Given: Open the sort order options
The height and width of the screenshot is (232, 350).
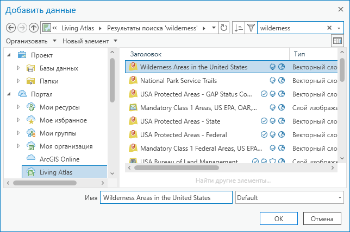Looking at the screenshot, I should [238, 28].
